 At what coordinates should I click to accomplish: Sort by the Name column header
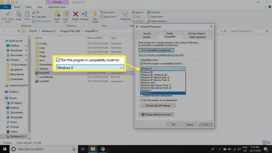38,38
